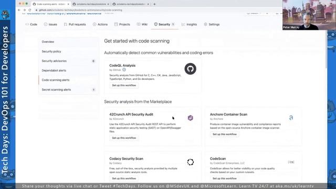This screenshot has height=189, width=336.
Task: Open Dependabot alerts in the sidebar
Action: [x=68, y=70]
